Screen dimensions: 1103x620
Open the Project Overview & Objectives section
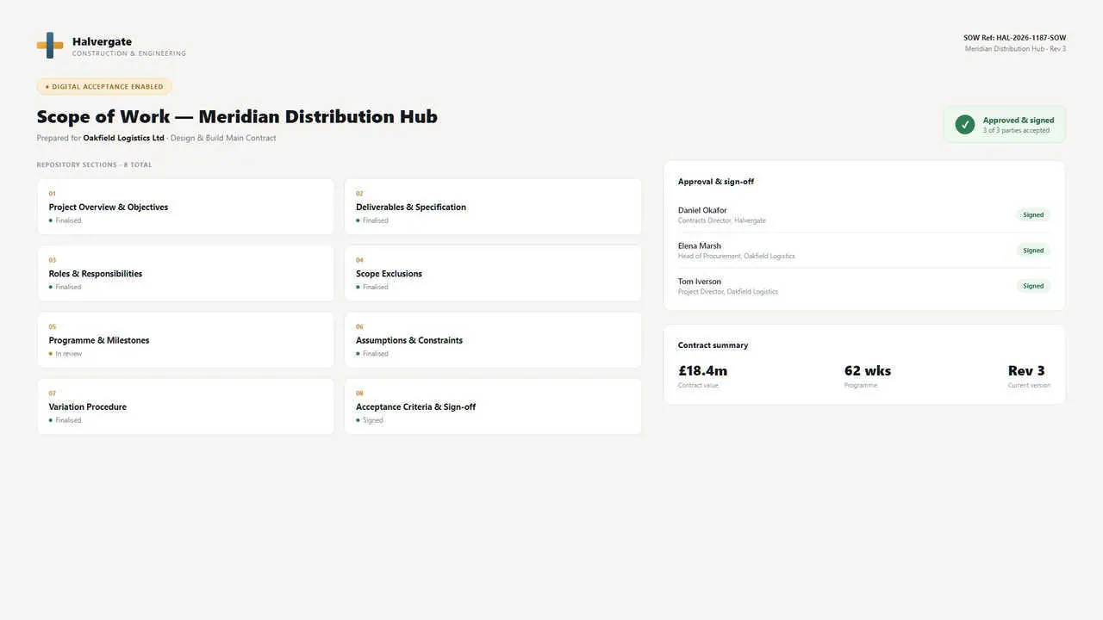[x=185, y=207]
